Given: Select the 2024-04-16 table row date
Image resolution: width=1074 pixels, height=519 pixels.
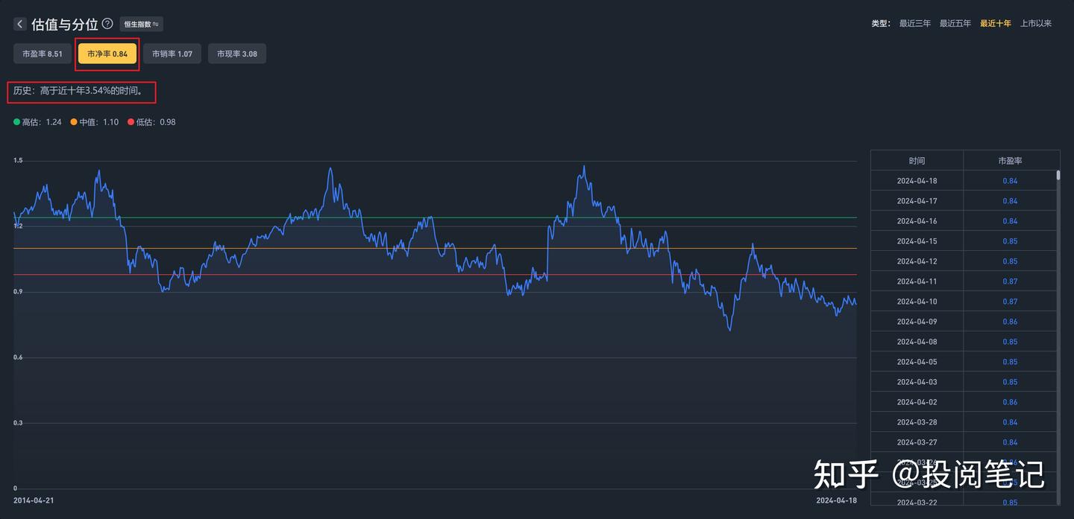Looking at the screenshot, I should tap(917, 221).
